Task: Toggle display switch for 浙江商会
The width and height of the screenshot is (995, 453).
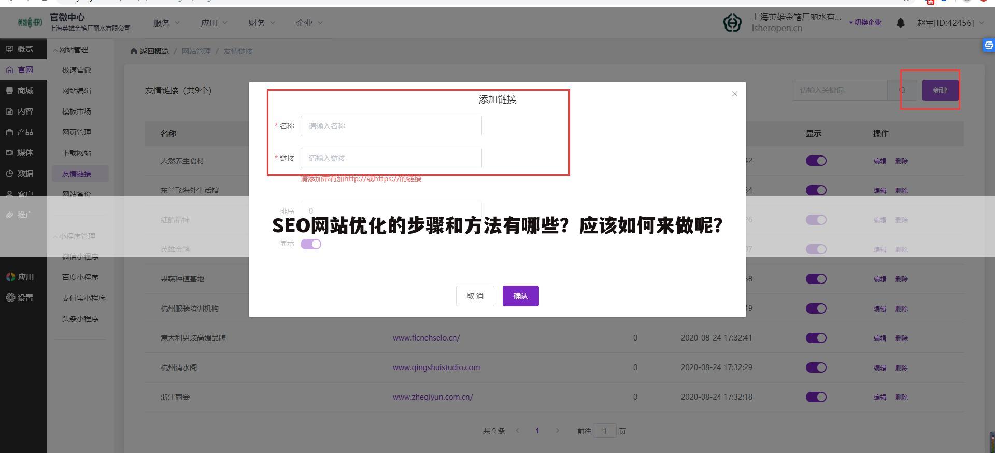Action: click(x=816, y=397)
